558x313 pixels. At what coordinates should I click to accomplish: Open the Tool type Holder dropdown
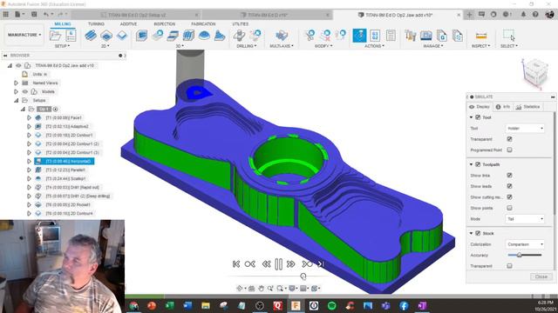(x=525, y=128)
